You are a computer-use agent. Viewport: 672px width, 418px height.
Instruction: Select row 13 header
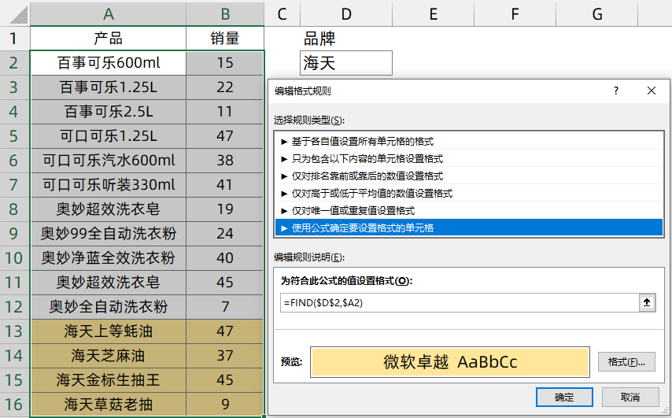[x=14, y=331]
